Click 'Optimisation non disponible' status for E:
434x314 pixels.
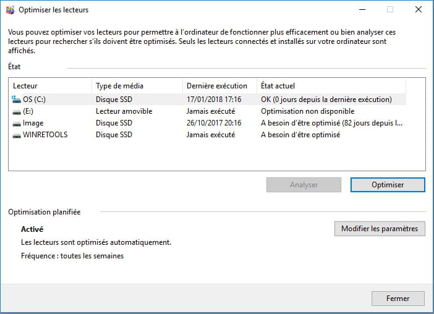(x=307, y=111)
